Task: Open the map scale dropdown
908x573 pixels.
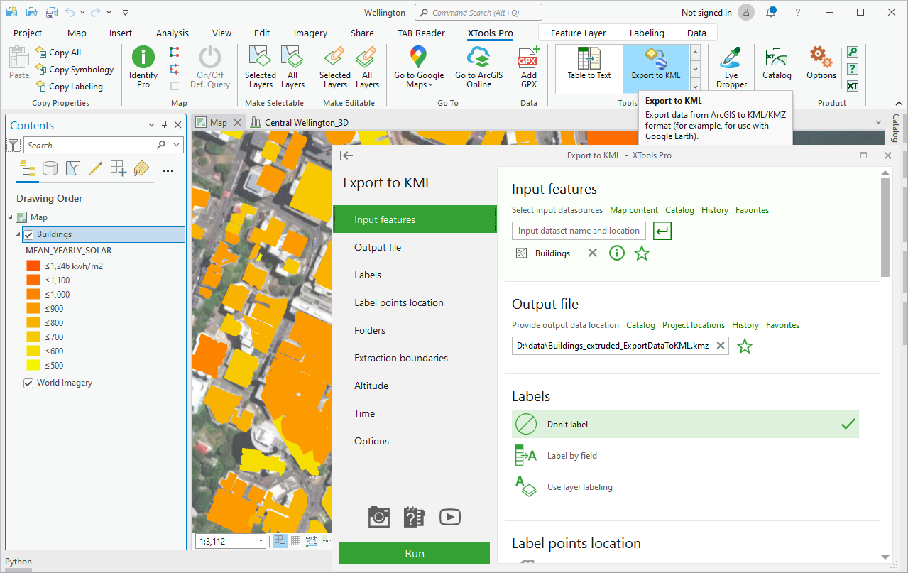Action: pyautogui.click(x=261, y=542)
